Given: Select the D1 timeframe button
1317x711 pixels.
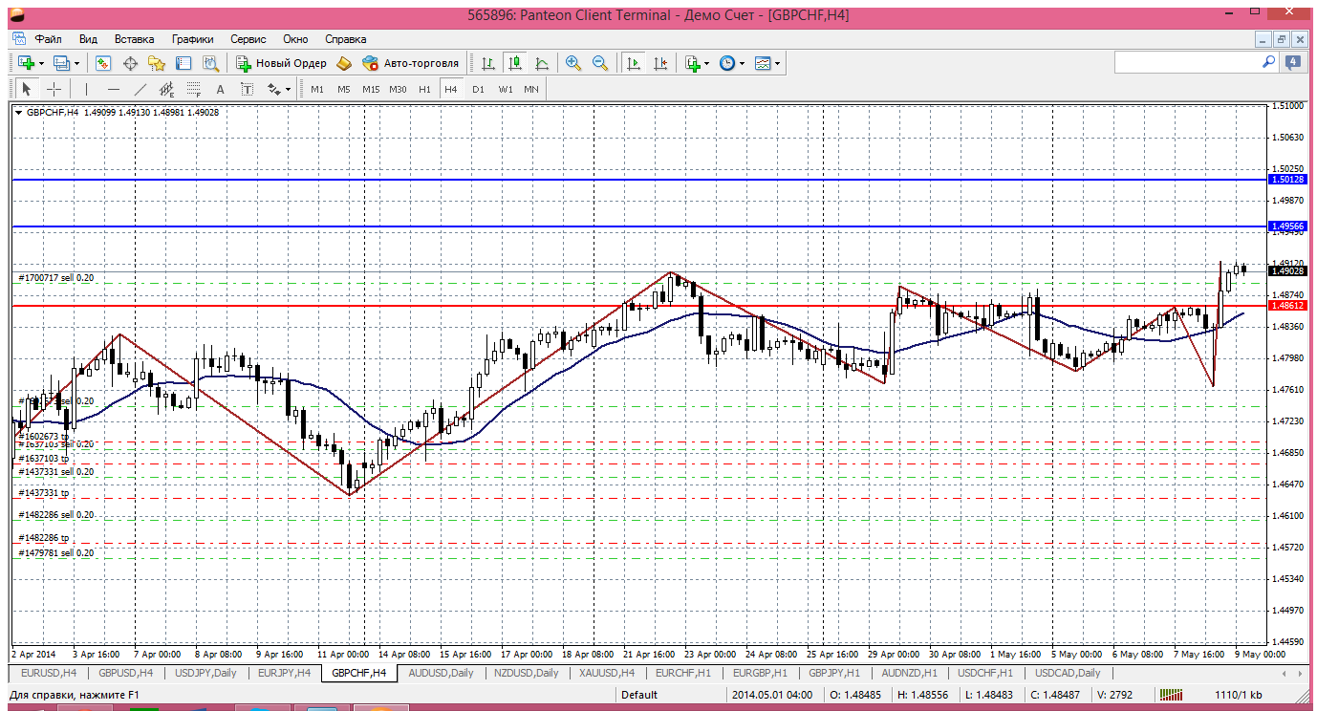Looking at the screenshot, I should (478, 89).
